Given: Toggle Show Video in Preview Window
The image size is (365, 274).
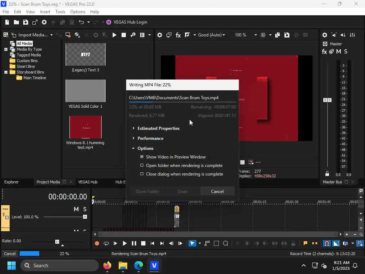Looking at the screenshot, I should 142,157.
